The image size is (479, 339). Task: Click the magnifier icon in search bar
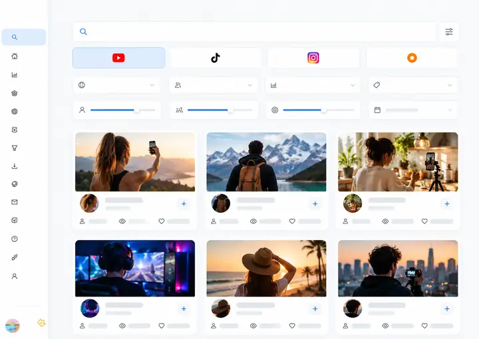(83, 32)
